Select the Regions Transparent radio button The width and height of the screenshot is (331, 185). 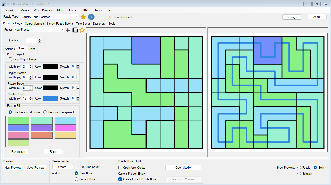click(x=45, y=112)
